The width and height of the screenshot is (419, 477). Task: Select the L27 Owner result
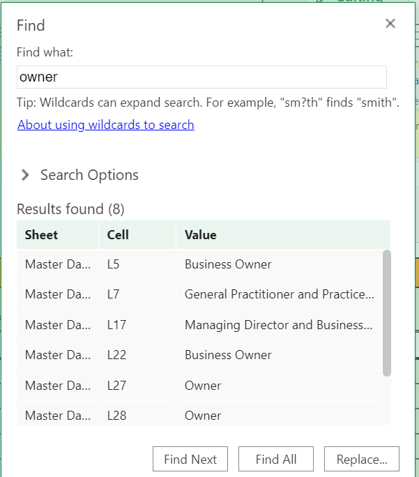(x=203, y=386)
